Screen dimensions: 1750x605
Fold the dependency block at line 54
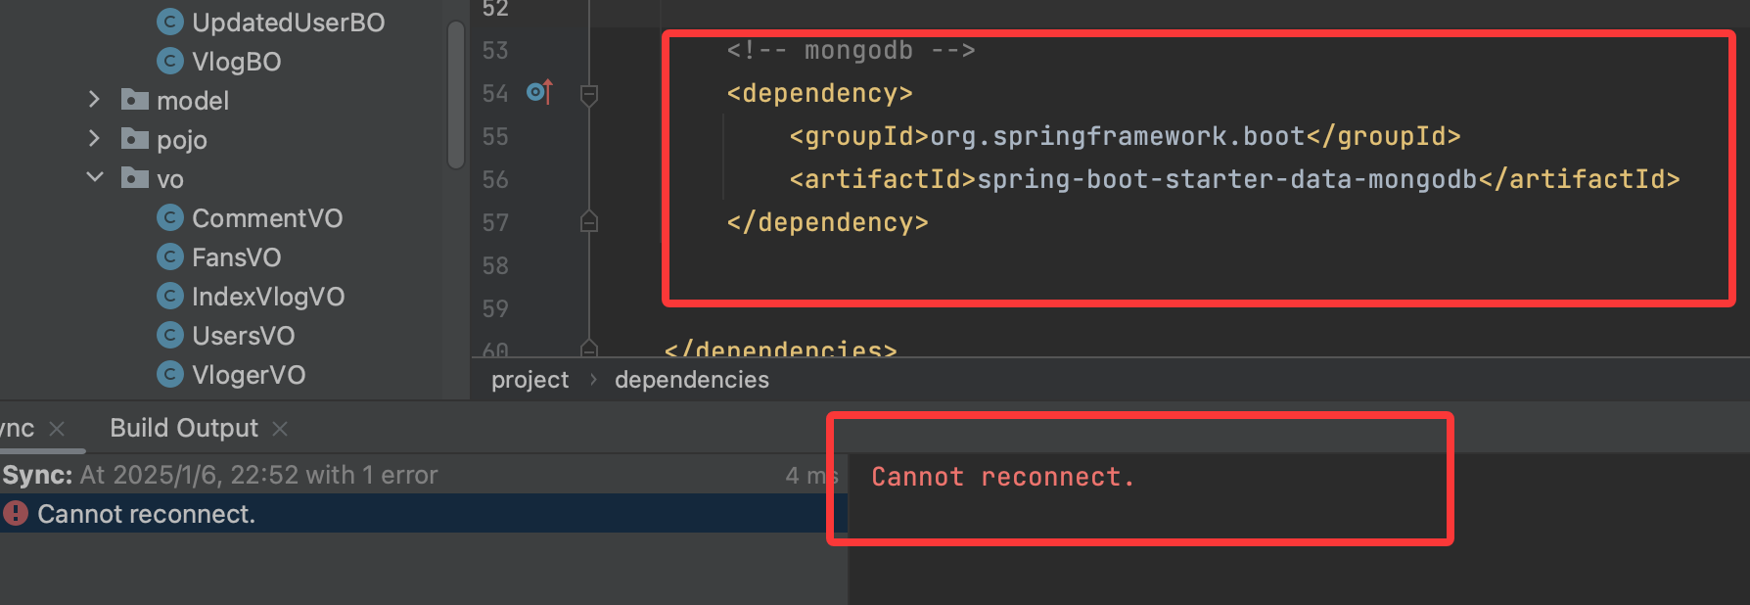click(x=589, y=94)
